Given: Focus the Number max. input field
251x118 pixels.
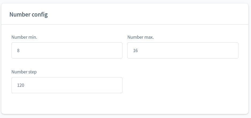Looking at the screenshot, I should [183, 50].
